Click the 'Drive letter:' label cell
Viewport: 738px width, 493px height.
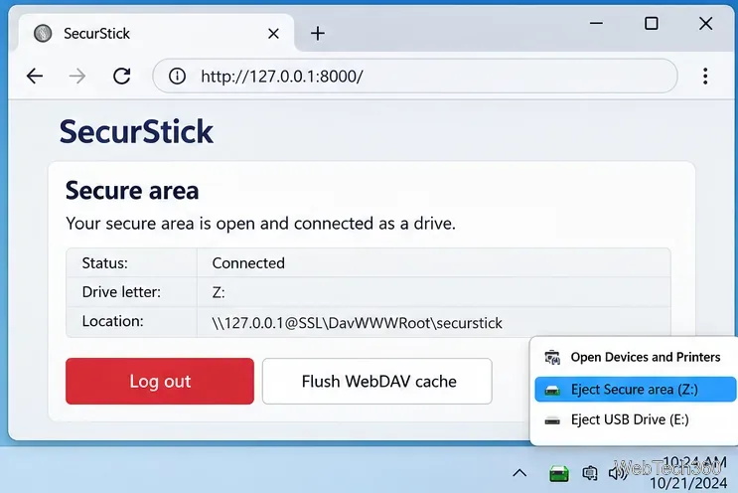[132, 292]
